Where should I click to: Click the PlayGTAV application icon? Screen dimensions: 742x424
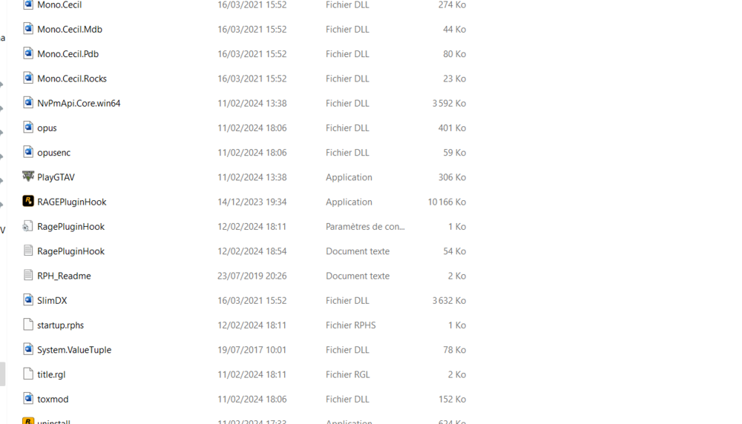28,176
